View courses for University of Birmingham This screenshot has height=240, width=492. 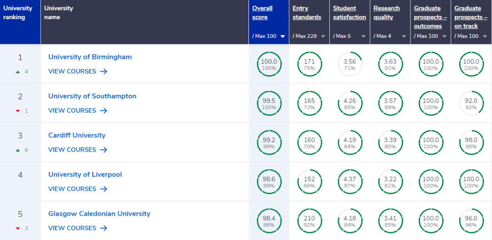(x=78, y=71)
